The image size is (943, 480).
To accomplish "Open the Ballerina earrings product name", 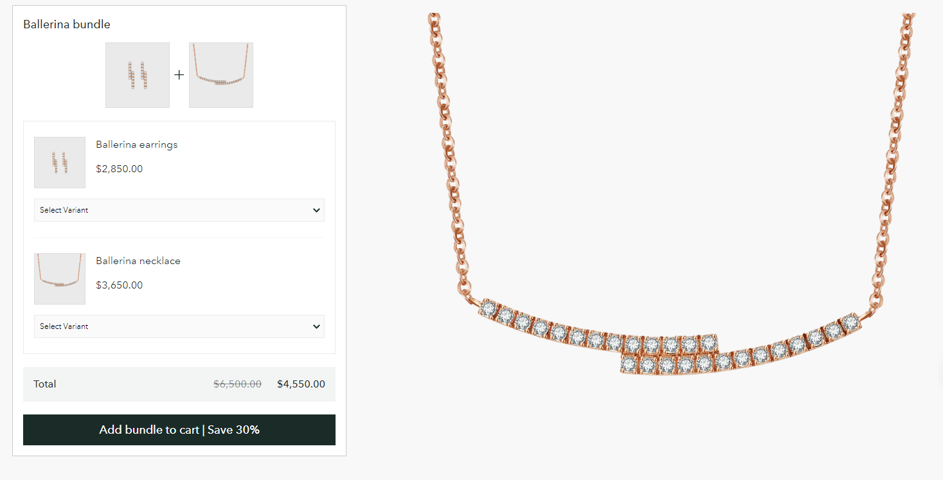I will (137, 145).
